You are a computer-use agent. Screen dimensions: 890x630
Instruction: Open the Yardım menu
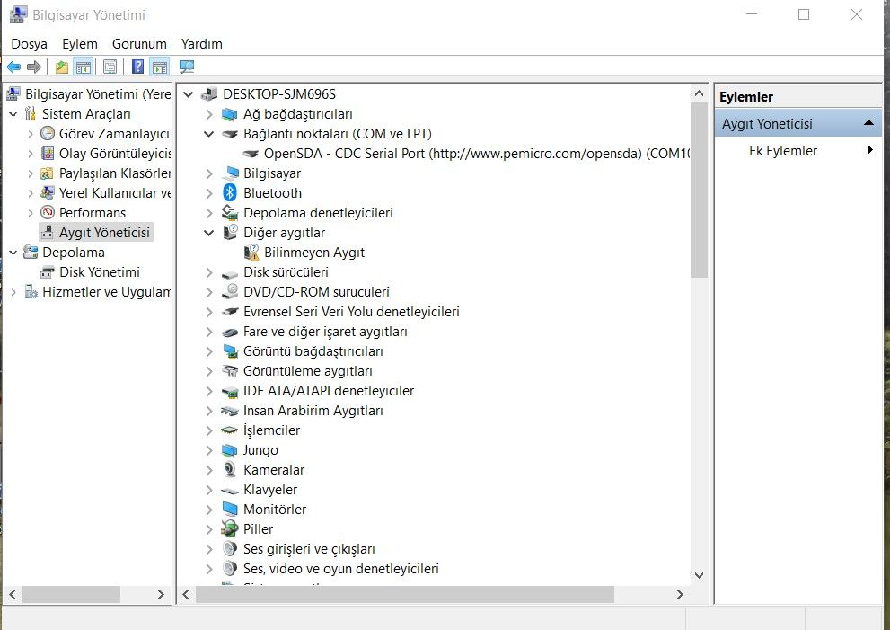[x=202, y=44]
